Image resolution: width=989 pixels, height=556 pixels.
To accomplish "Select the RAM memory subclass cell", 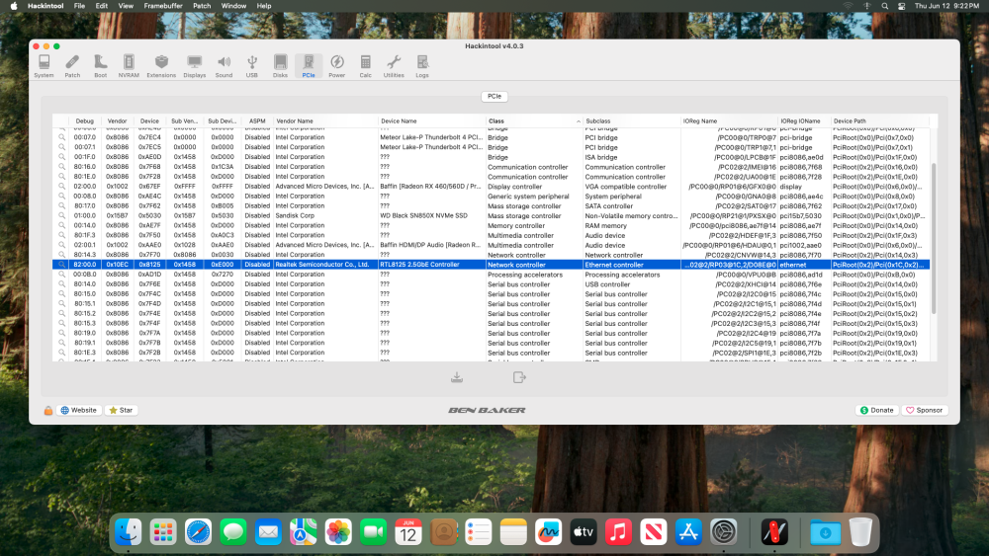I will [x=632, y=225].
